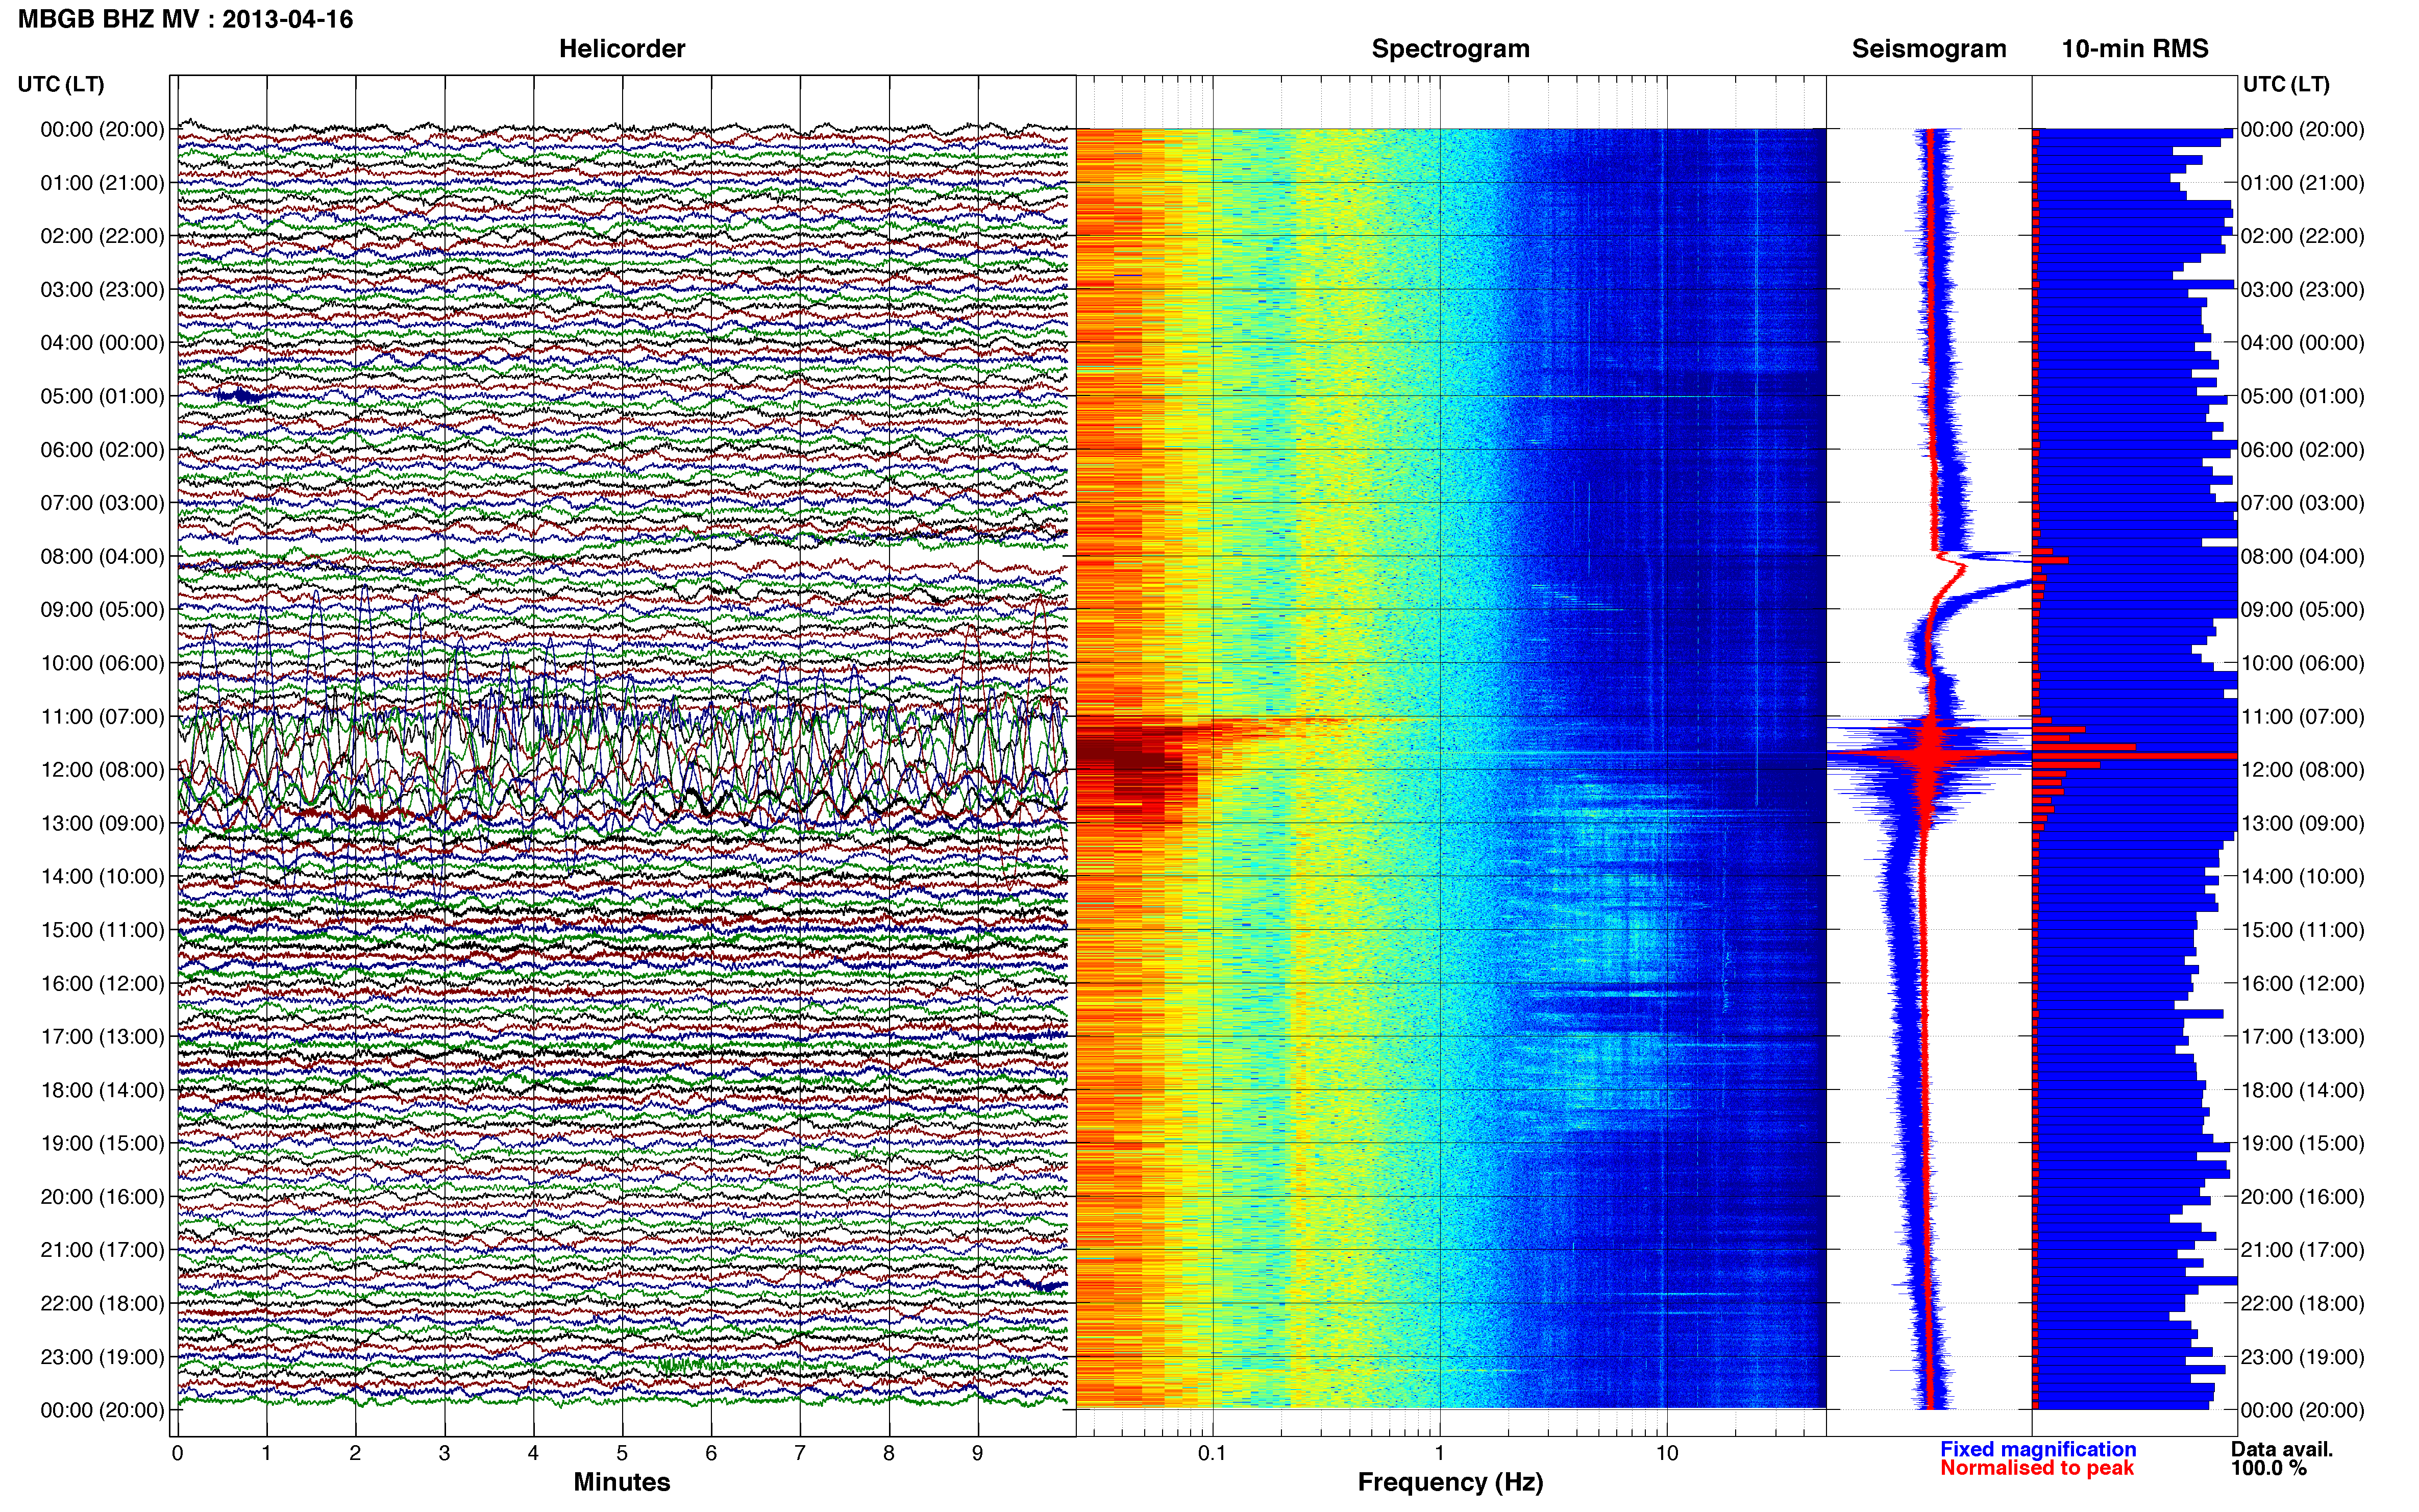Click tick 0.1 on the Frequency axis
Viewport: 2419px width, 1512px height.
point(1212,1454)
